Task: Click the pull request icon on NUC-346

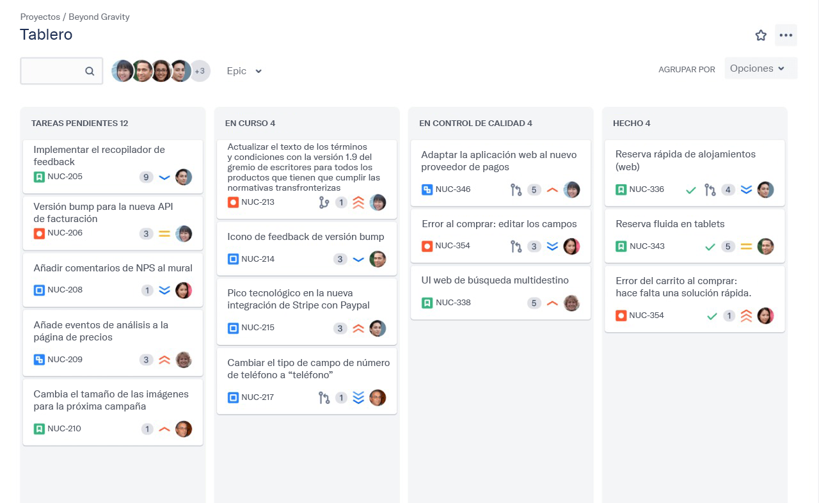Action: click(516, 189)
